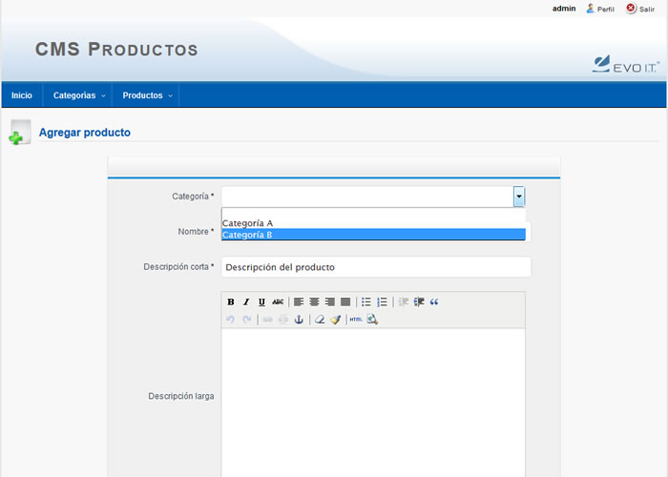
Task: Click the insert link chain icon
Action: [x=267, y=319]
